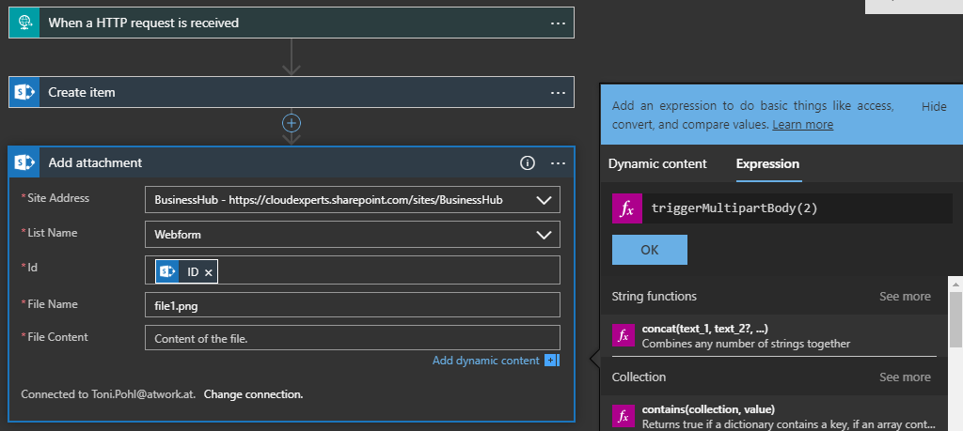The image size is (963, 431).
Task: Open the Add attachment ellipsis menu
Action: click(558, 162)
